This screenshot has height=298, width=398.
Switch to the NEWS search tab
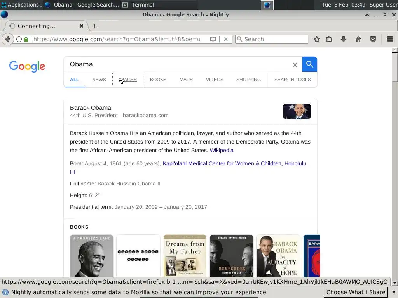click(99, 80)
